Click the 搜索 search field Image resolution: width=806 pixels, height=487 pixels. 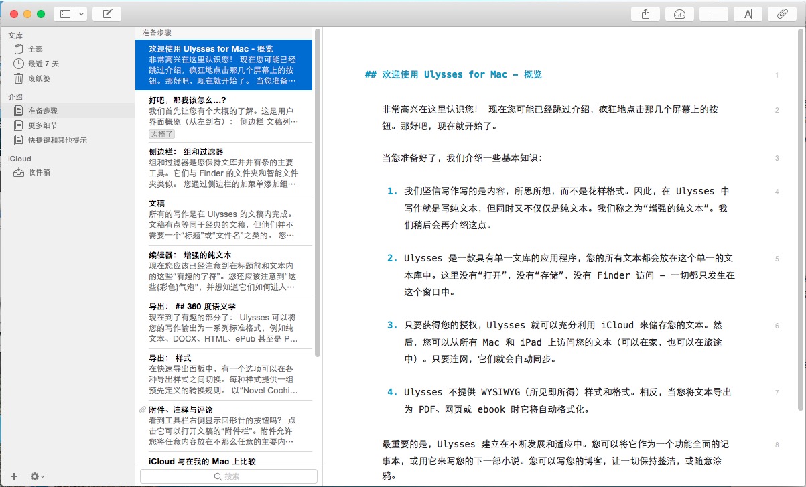click(228, 476)
